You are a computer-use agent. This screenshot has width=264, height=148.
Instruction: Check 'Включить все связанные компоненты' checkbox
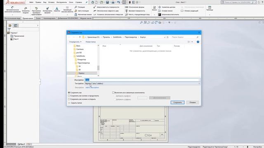tap(113, 92)
